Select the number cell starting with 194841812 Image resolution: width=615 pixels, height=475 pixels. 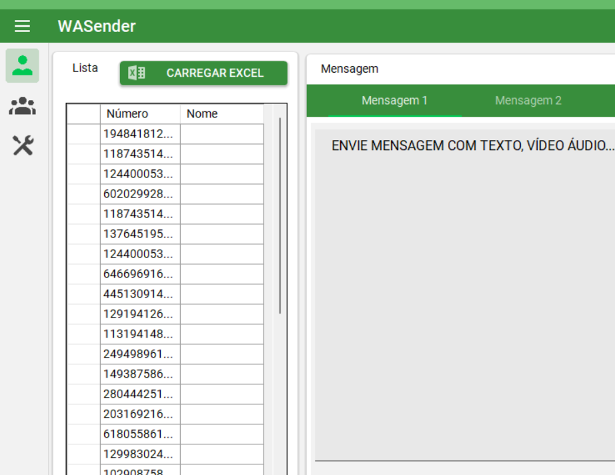tap(140, 134)
